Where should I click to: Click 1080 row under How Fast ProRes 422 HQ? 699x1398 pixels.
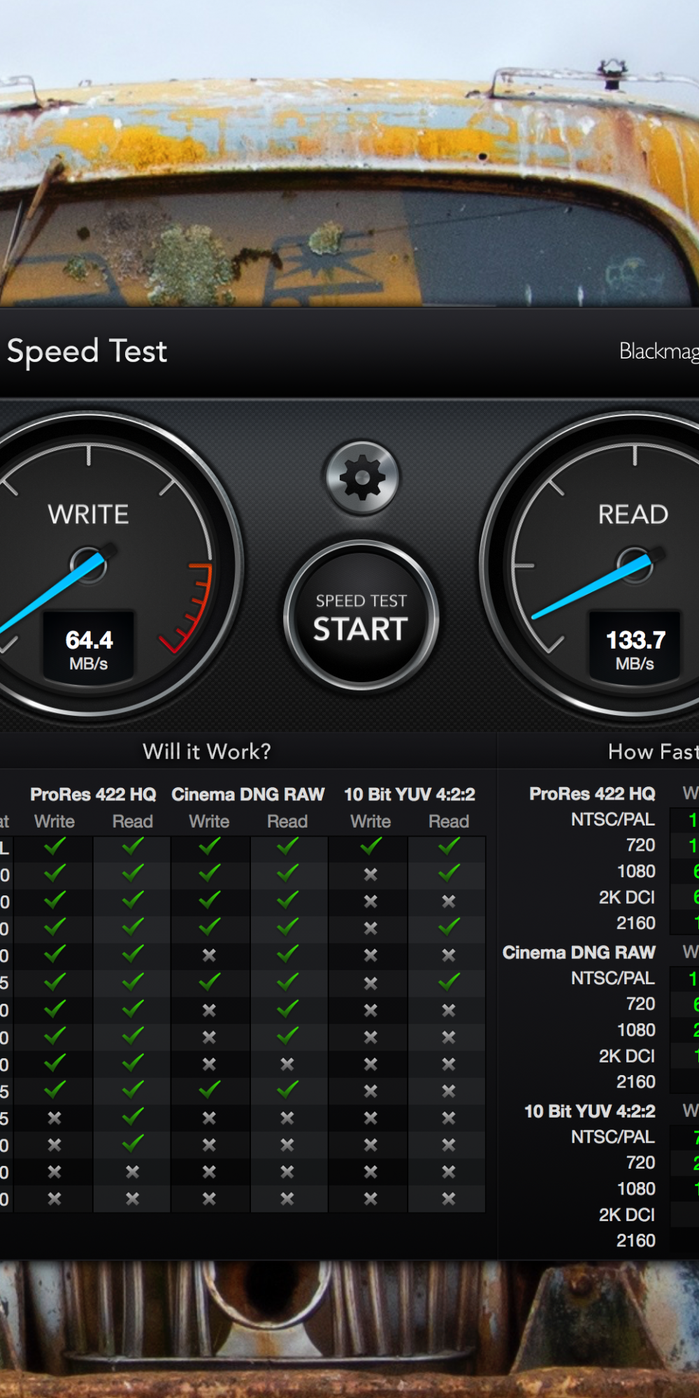coord(636,871)
